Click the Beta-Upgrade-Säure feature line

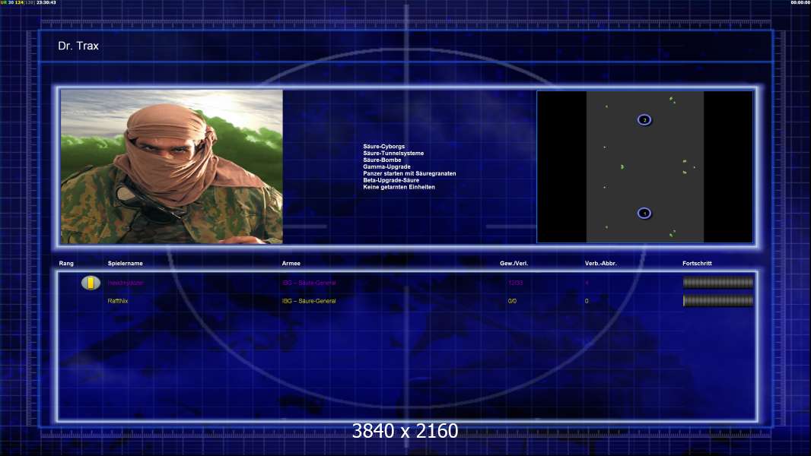(x=391, y=180)
